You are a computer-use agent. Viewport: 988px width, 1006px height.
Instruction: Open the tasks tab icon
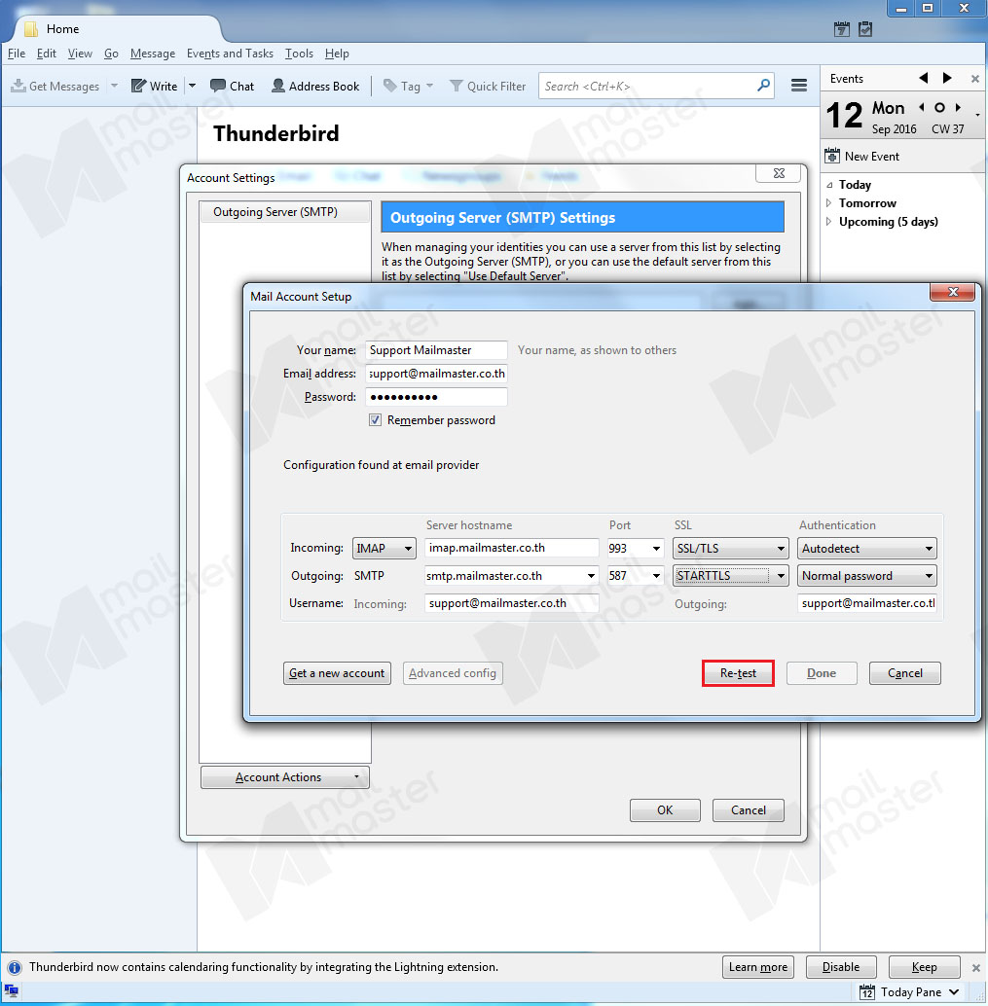[865, 29]
